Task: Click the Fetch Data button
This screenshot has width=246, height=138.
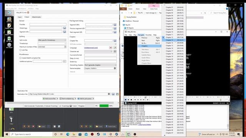Action: pyautogui.click(x=111, y=127)
